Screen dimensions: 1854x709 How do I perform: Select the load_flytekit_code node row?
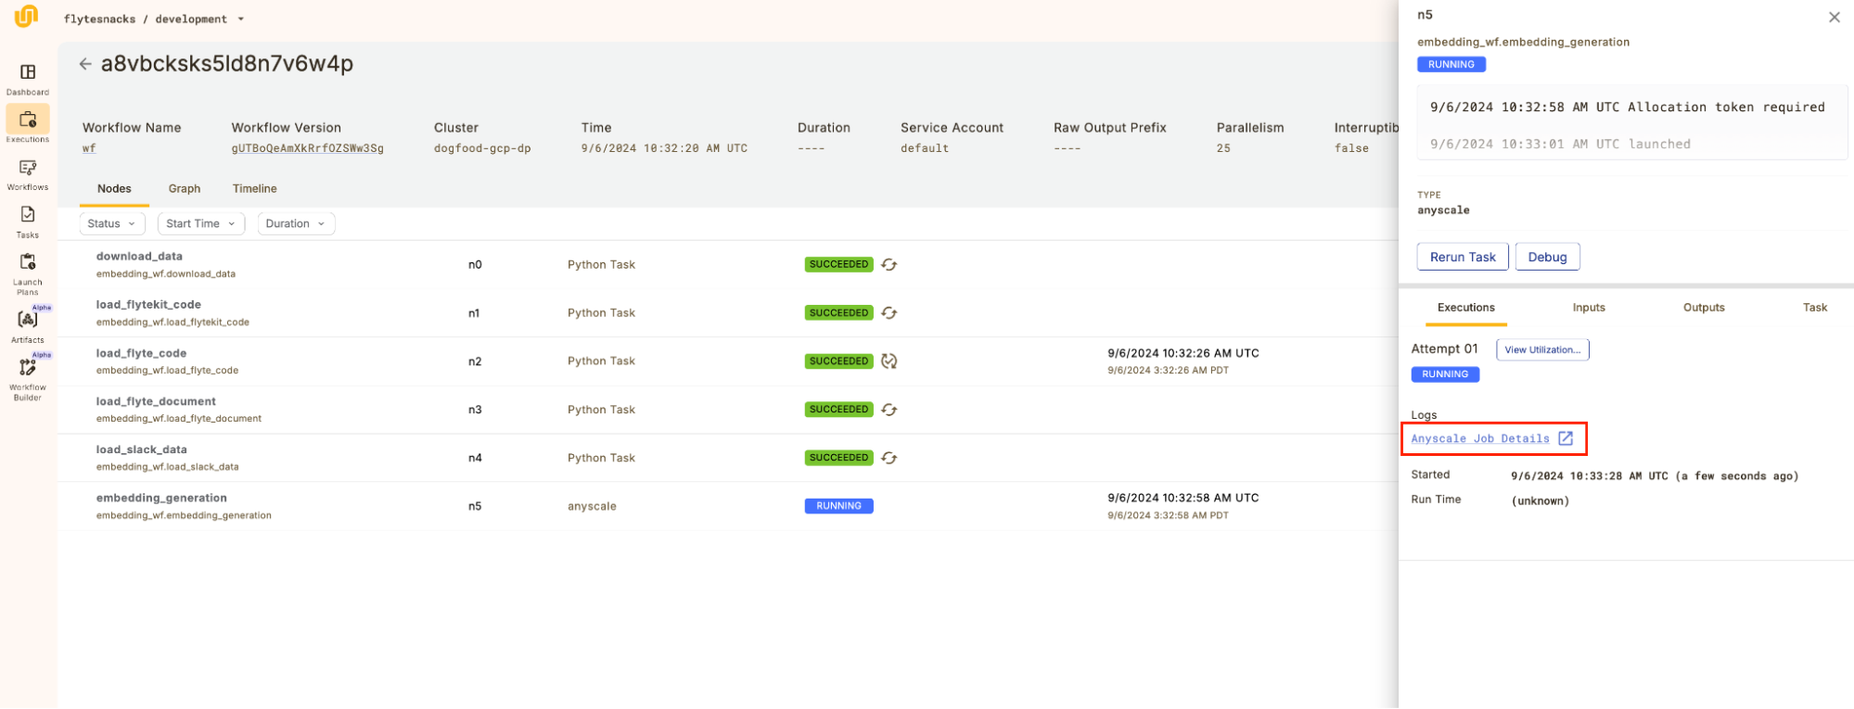pyautogui.click(x=728, y=313)
